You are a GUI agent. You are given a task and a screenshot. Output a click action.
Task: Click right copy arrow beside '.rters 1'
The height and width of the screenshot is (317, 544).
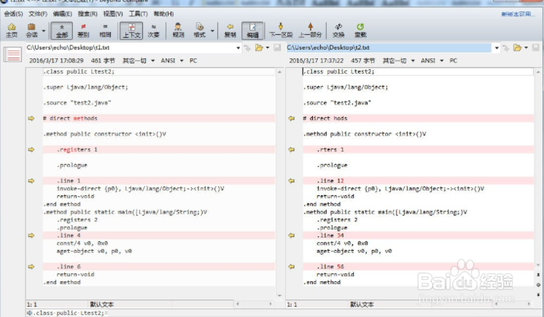[x=292, y=149]
